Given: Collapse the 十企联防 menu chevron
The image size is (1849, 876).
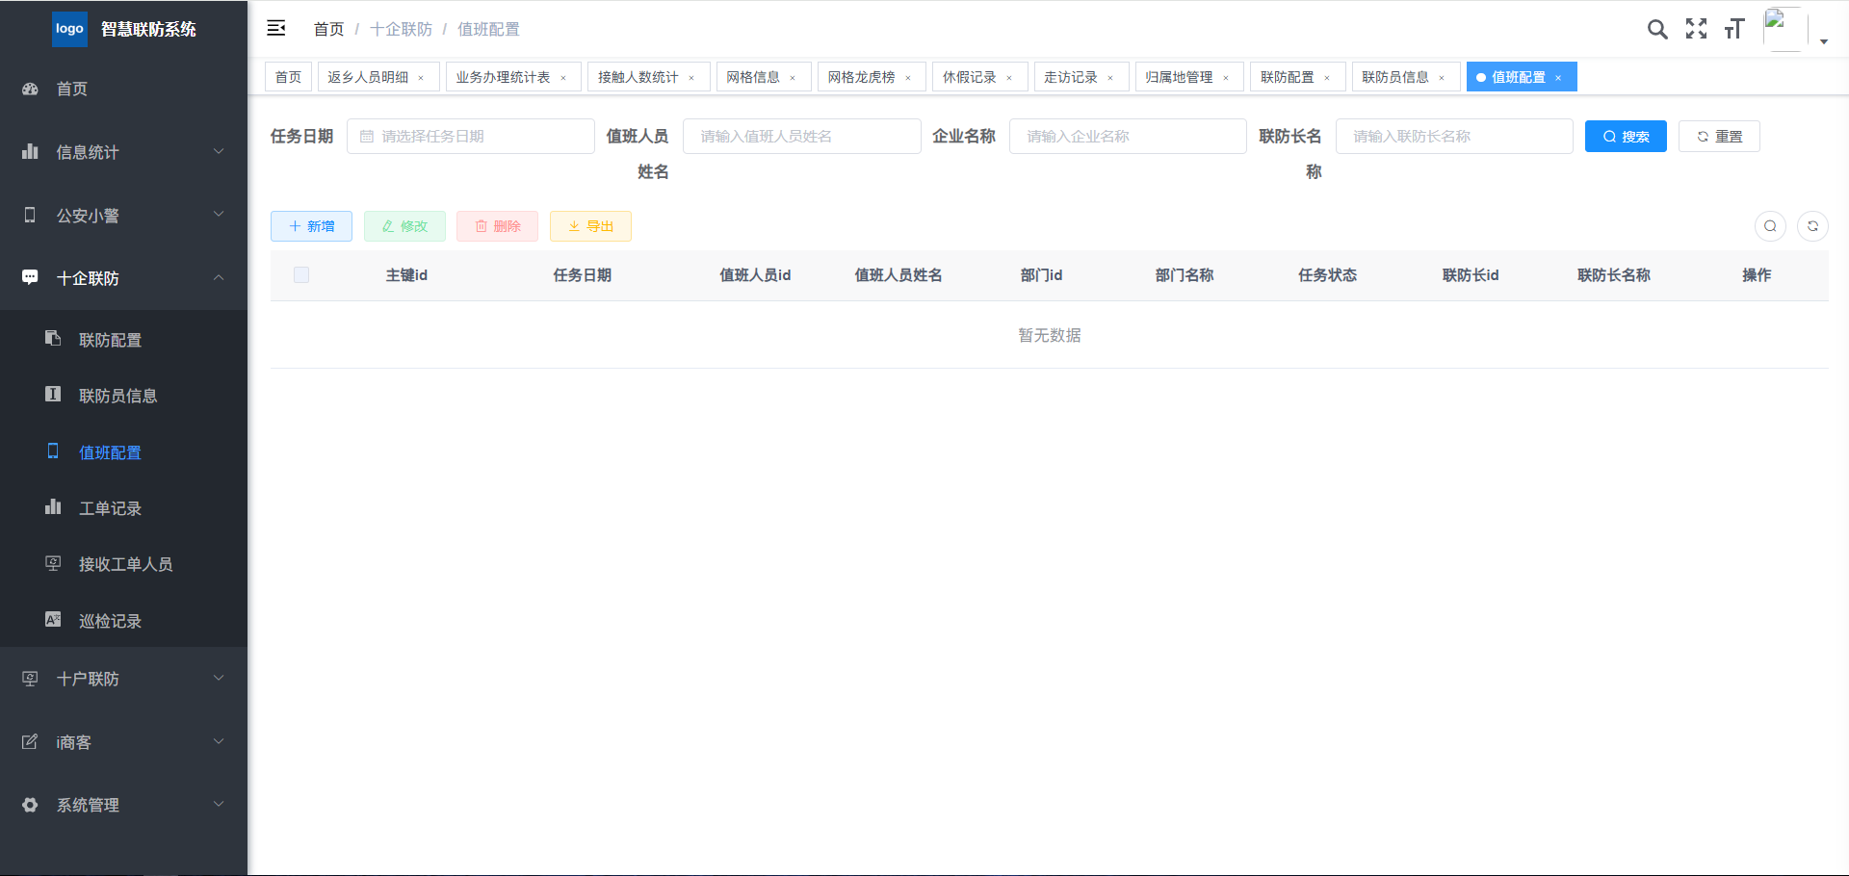Looking at the screenshot, I should 219,277.
